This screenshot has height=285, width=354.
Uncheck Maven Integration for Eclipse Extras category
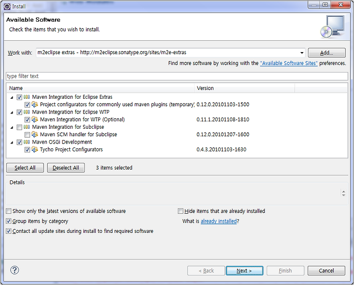click(x=19, y=97)
